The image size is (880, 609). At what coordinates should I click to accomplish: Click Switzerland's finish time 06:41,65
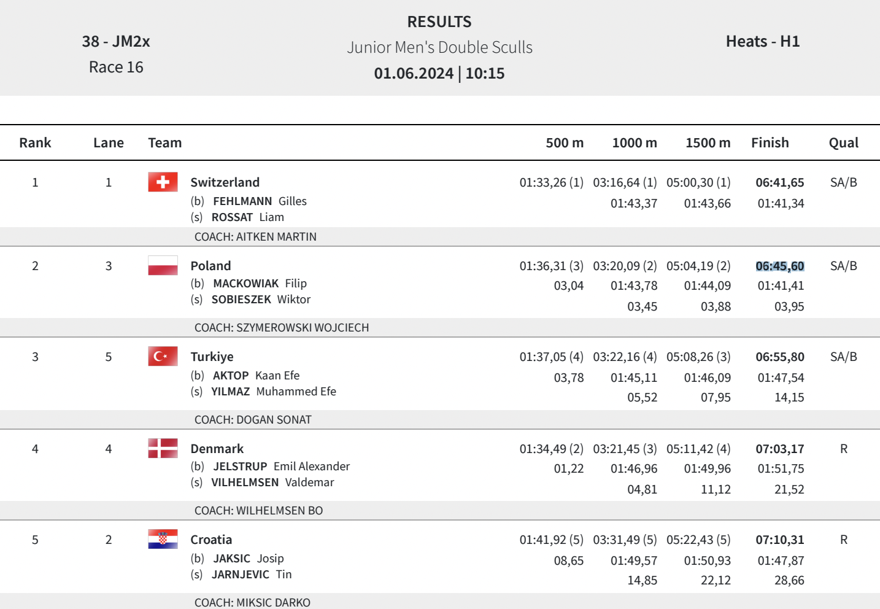[779, 182]
